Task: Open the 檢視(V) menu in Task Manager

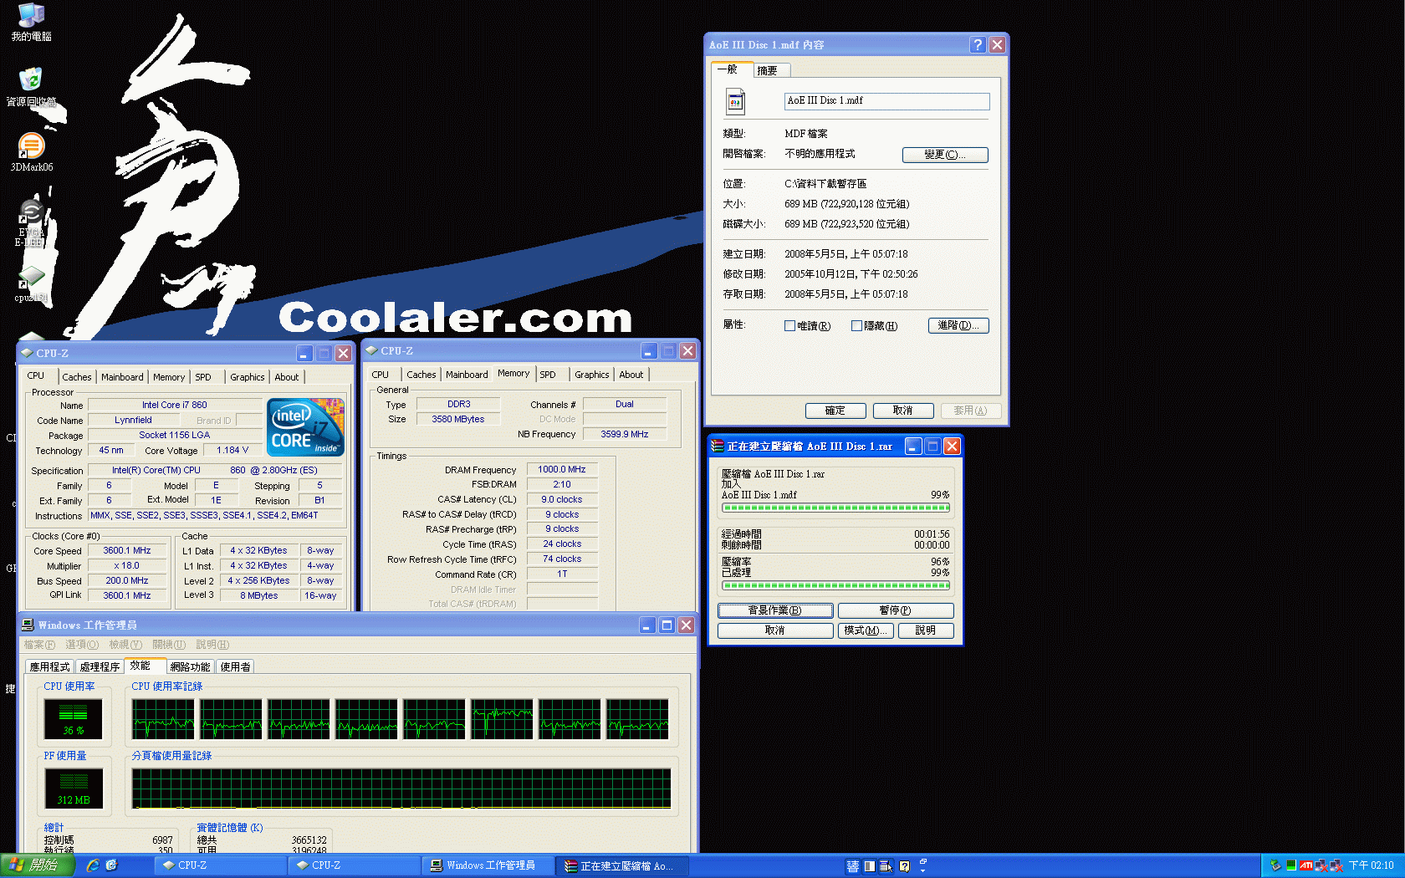Action: point(125,645)
